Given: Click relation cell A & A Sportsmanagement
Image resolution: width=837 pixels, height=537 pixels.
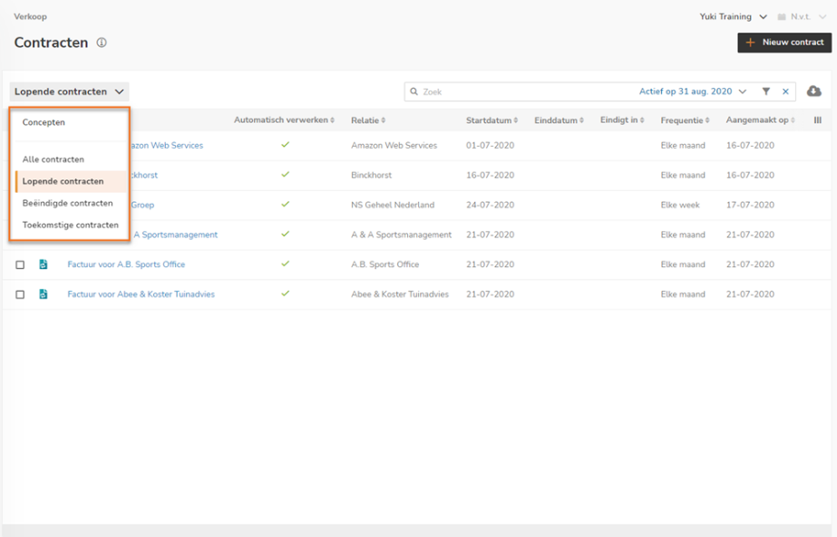Looking at the screenshot, I should [401, 235].
